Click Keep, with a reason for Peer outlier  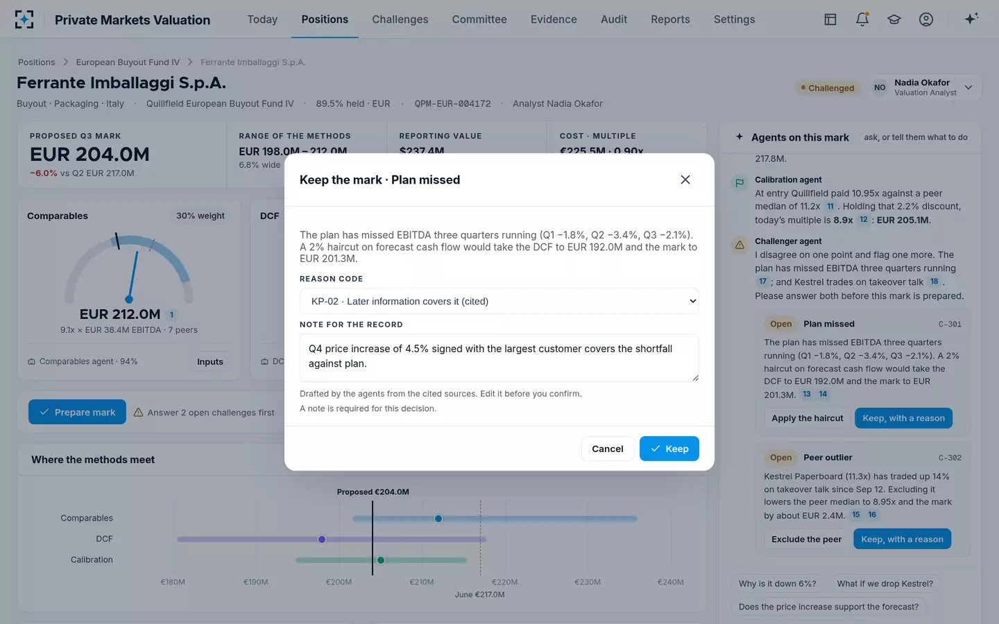tap(903, 539)
